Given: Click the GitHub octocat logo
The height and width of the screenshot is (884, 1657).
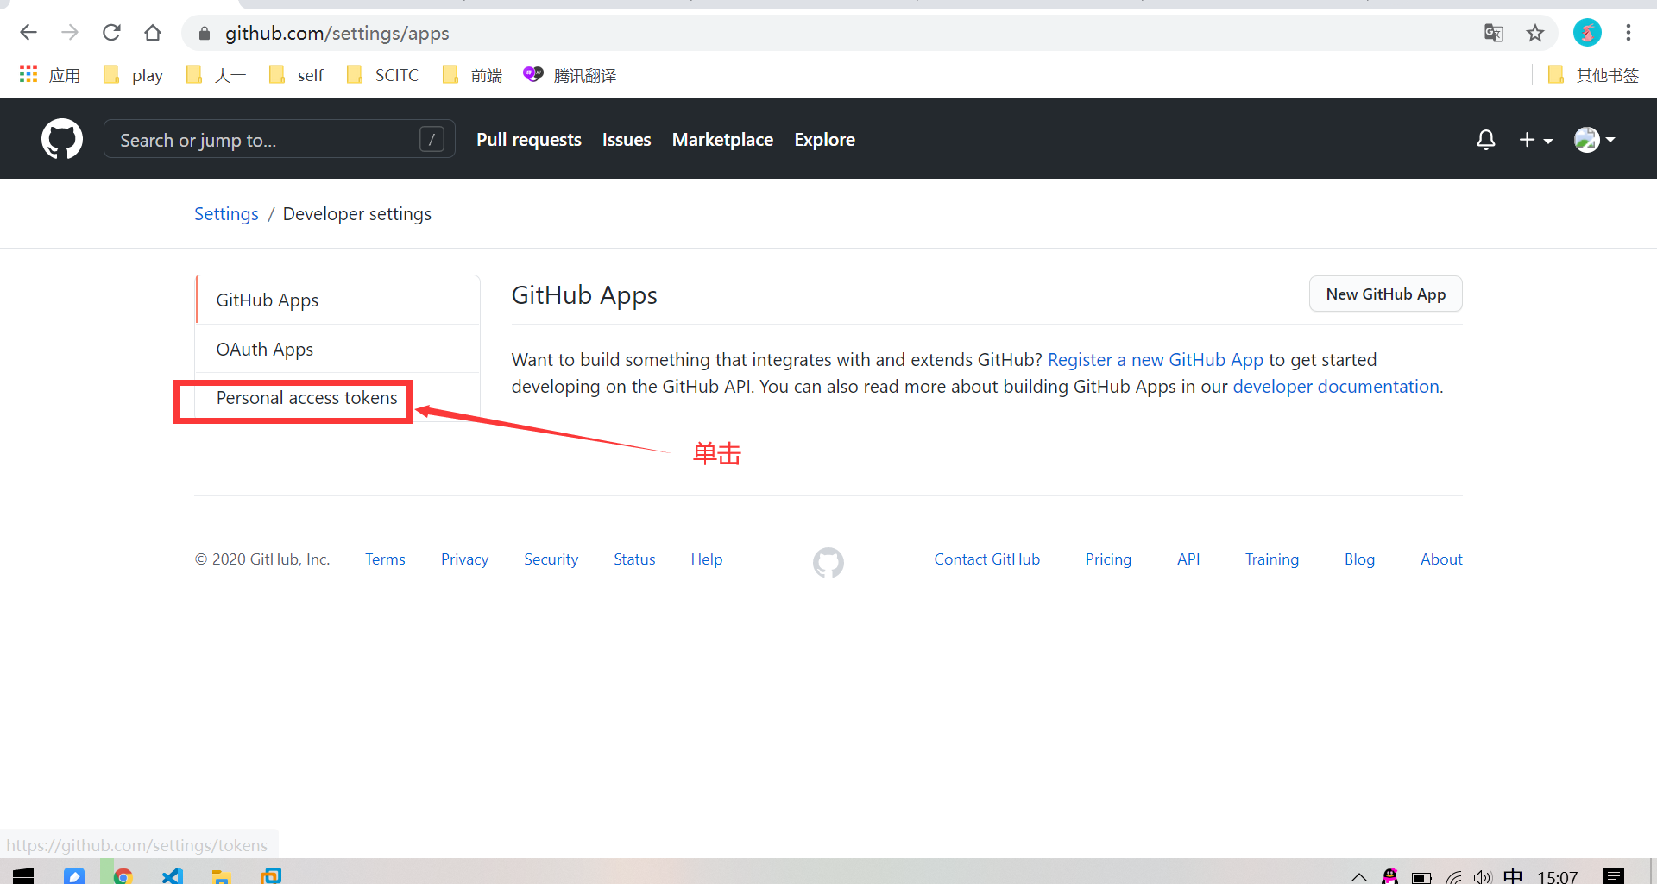Looking at the screenshot, I should pyautogui.click(x=61, y=138).
